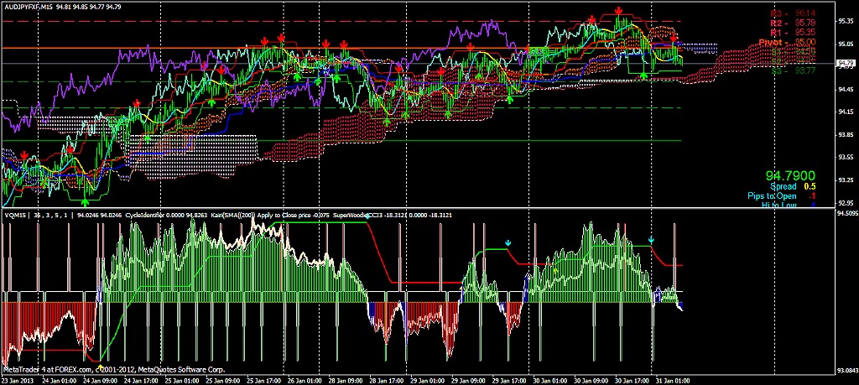Viewport: 859px width, 385px height.
Task: Select the AUDJPYFXF,M15 chart title
Action: tap(29, 7)
